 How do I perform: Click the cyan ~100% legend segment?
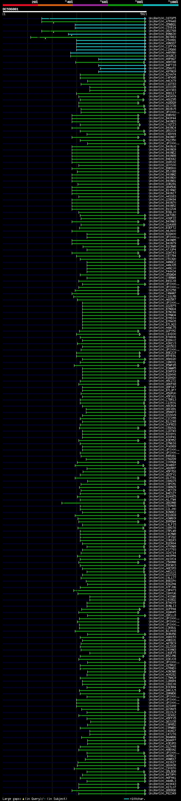click(x=161, y=5)
